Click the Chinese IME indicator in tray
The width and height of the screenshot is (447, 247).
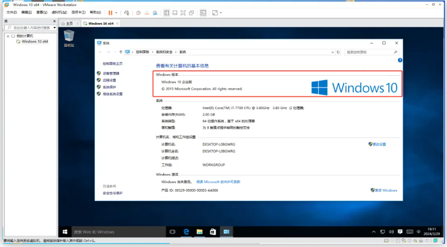(418, 231)
